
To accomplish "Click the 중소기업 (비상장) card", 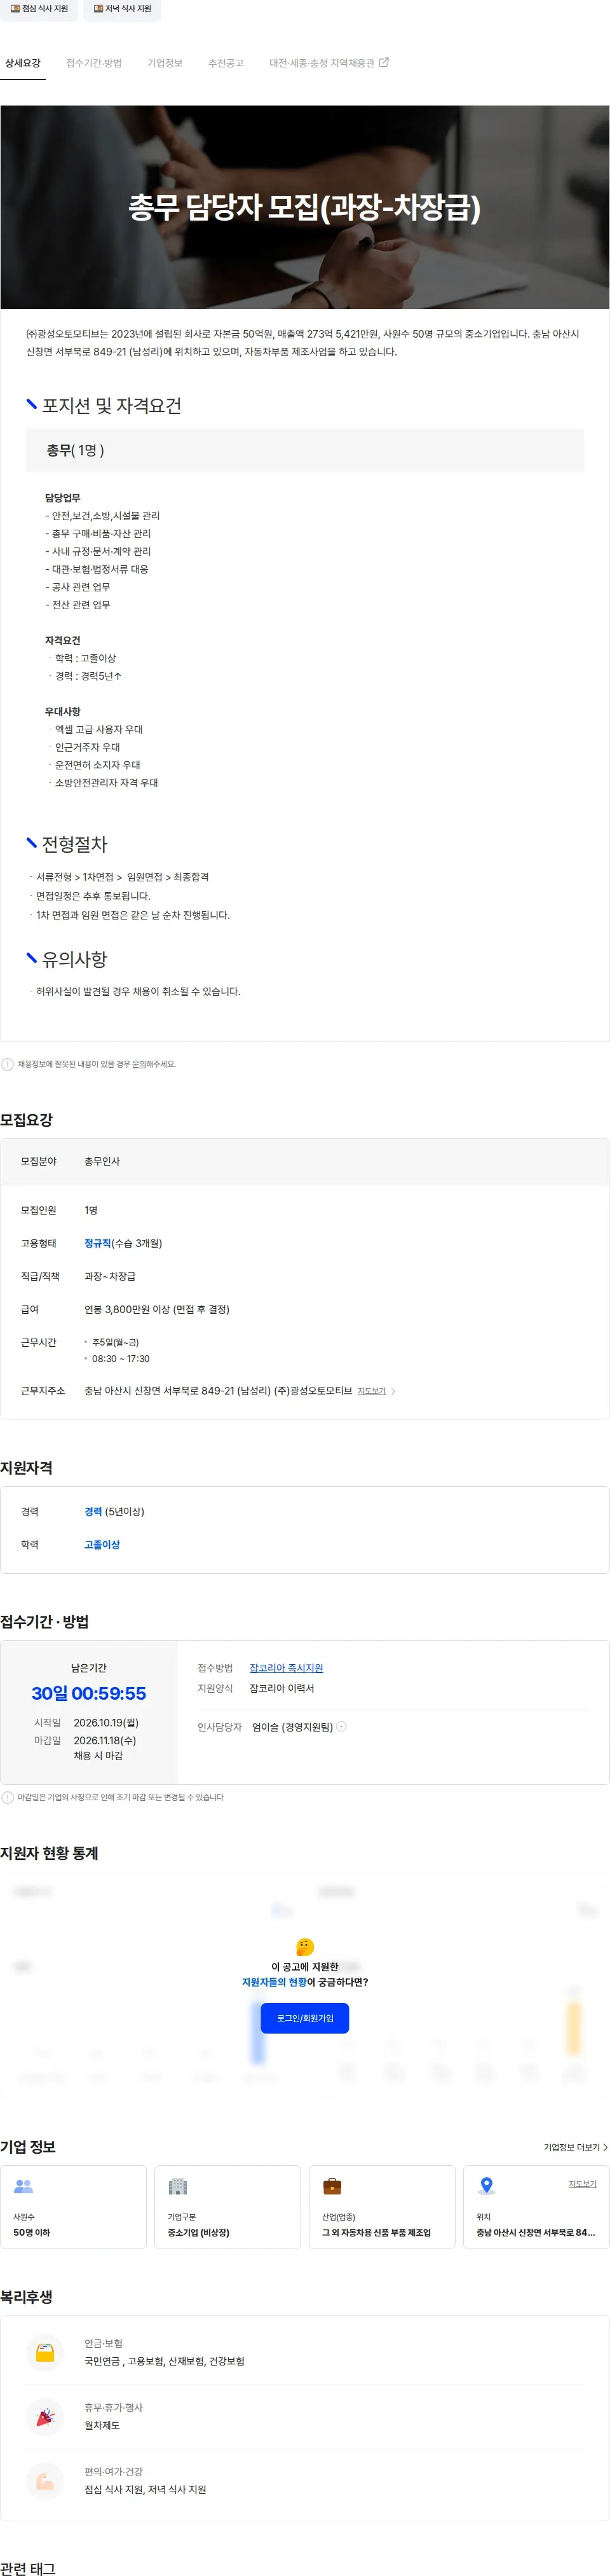I will pos(228,2207).
